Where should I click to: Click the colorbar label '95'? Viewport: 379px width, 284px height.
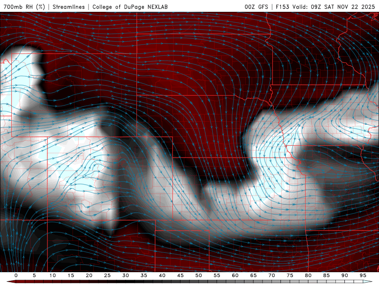363,275
